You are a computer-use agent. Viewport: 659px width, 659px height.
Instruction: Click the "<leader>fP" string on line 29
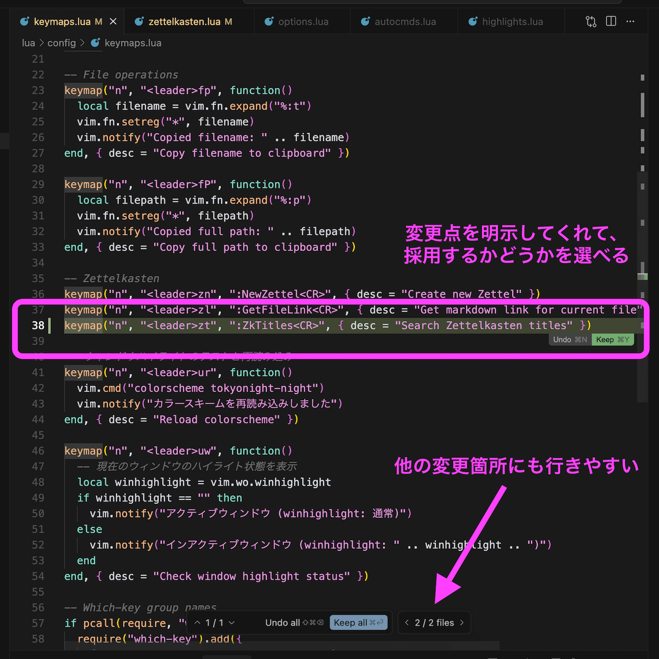pyautogui.click(x=179, y=184)
